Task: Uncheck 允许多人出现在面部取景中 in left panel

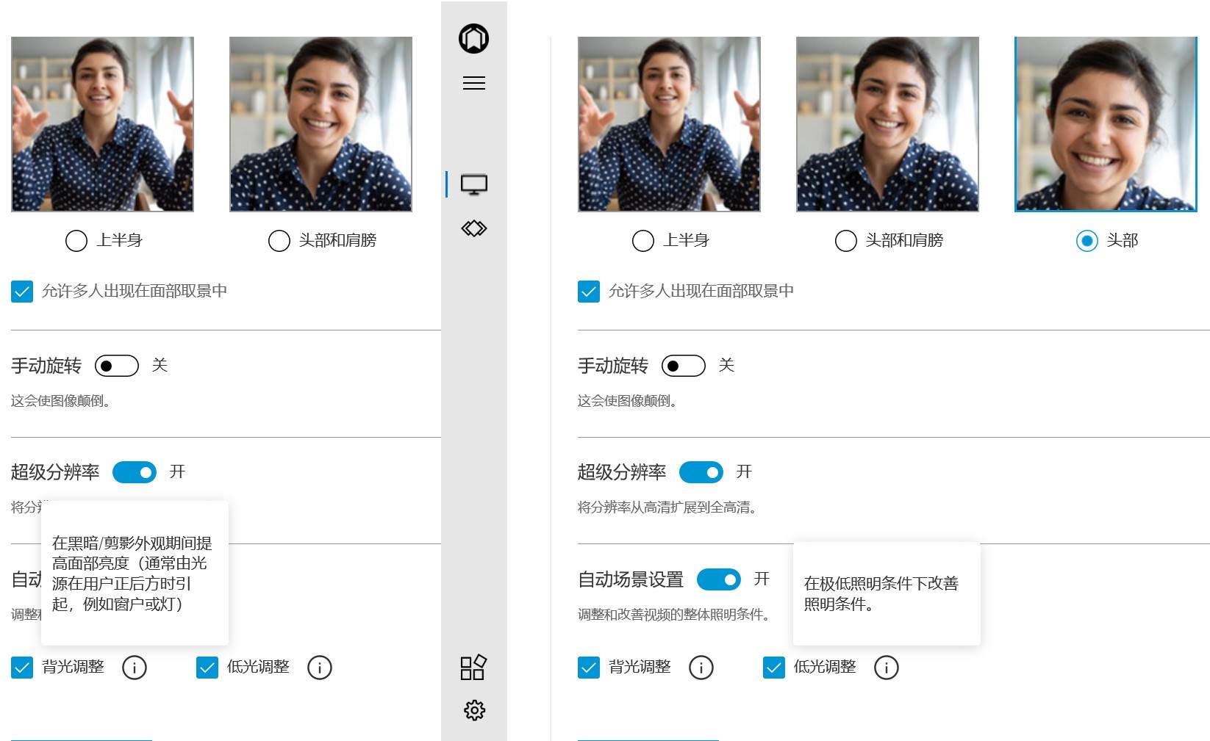Action: pyautogui.click(x=21, y=292)
